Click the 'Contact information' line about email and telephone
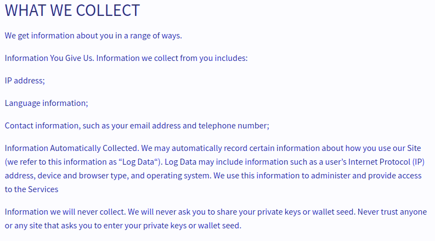 (x=137, y=125)
